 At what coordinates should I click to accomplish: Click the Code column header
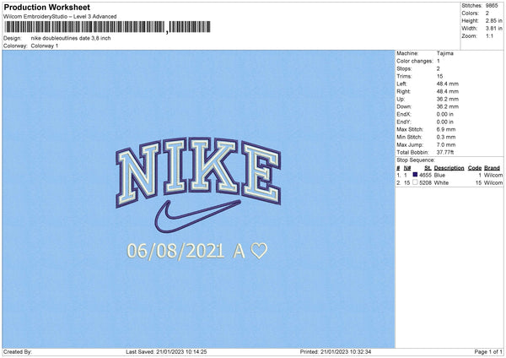[x=475, y=168]
